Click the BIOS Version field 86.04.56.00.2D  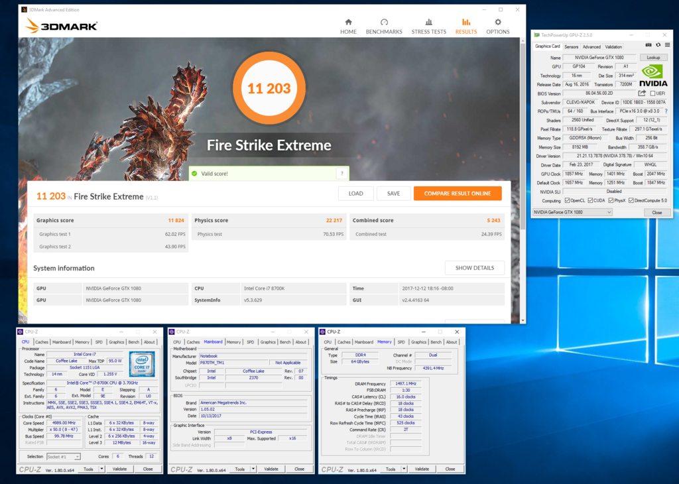[599, 93]
